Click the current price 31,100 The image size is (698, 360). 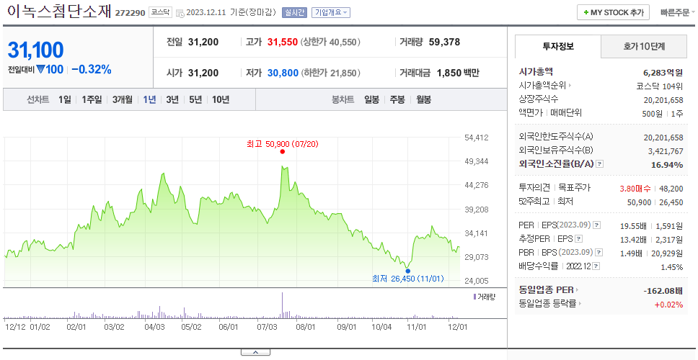click(x=35, y=50)
